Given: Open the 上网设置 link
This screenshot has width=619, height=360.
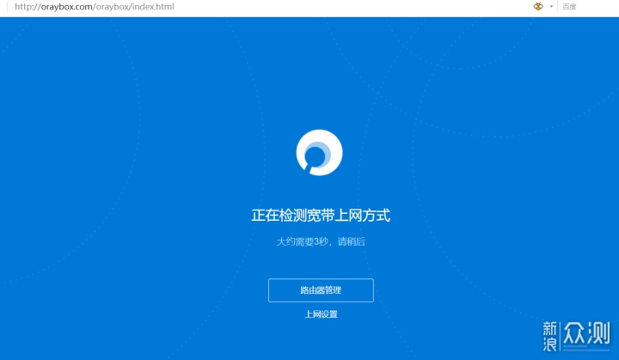Looking at the screenshot, I should click(321, 314).
